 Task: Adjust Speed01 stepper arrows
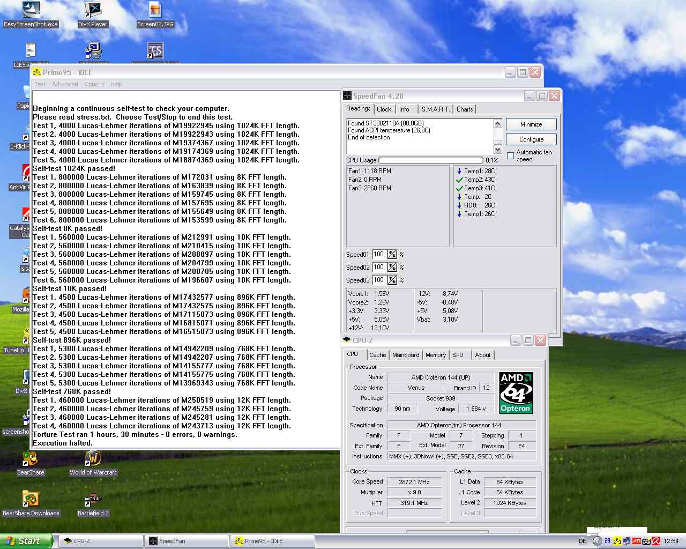tap(392, 255)
